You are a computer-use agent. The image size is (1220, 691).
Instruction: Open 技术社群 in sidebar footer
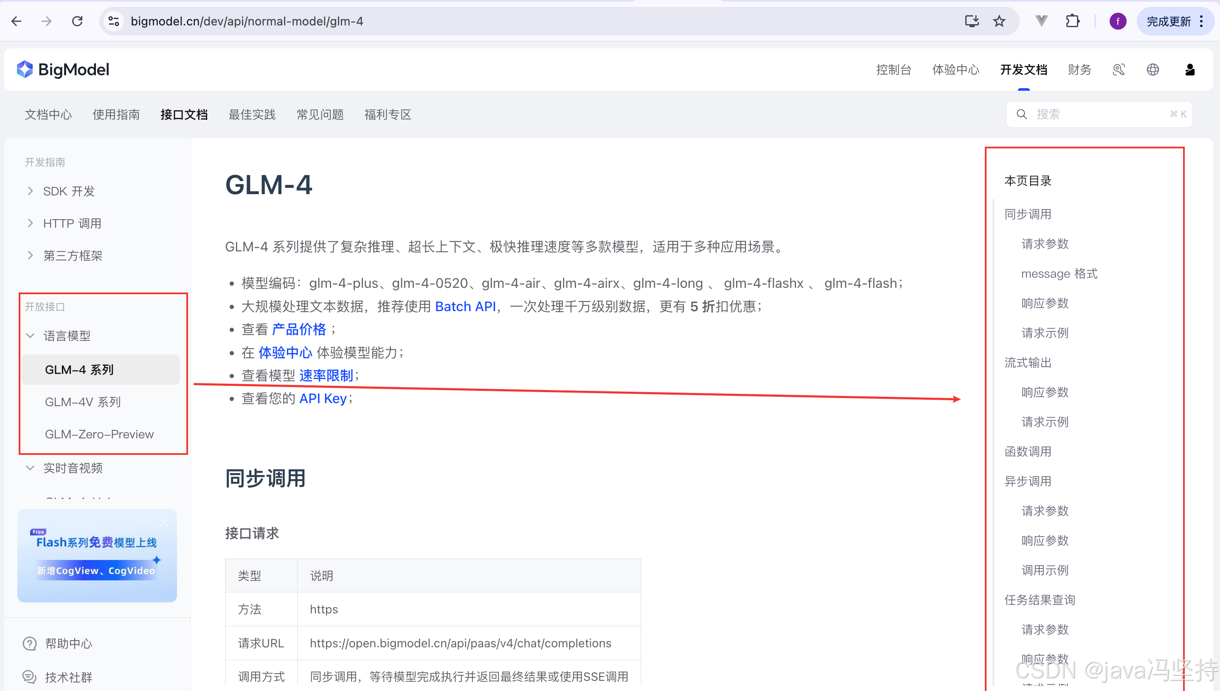[x=68, y=677]
